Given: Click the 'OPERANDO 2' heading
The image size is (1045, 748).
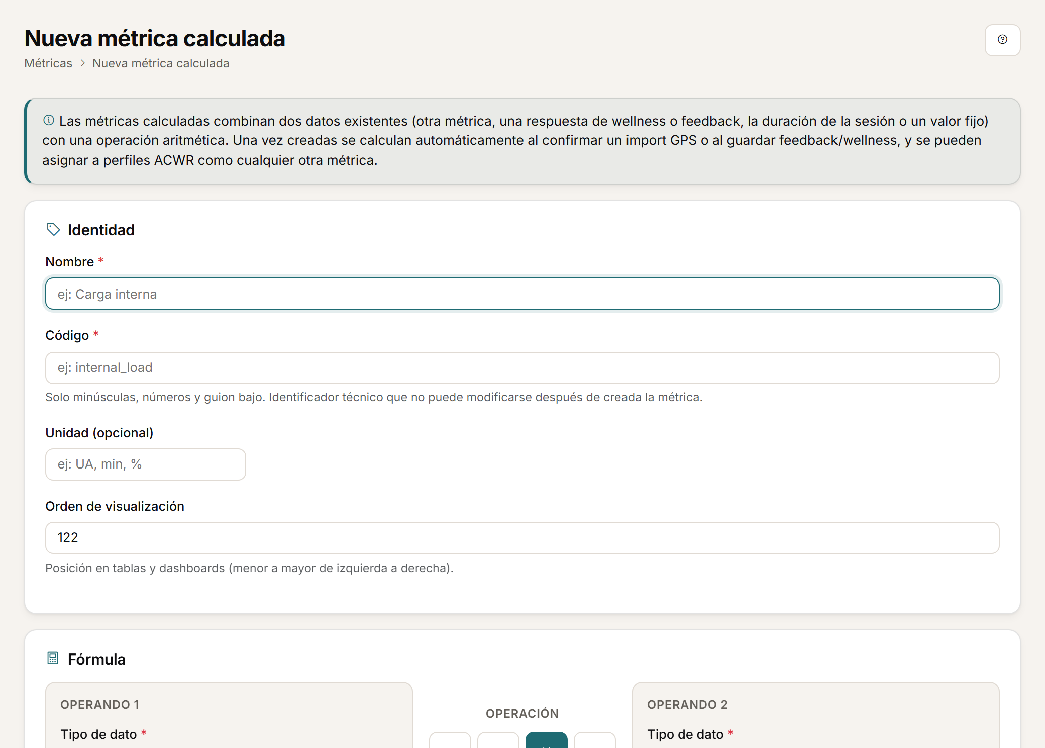Looking at the screenshot, I should tap(687, 705).
